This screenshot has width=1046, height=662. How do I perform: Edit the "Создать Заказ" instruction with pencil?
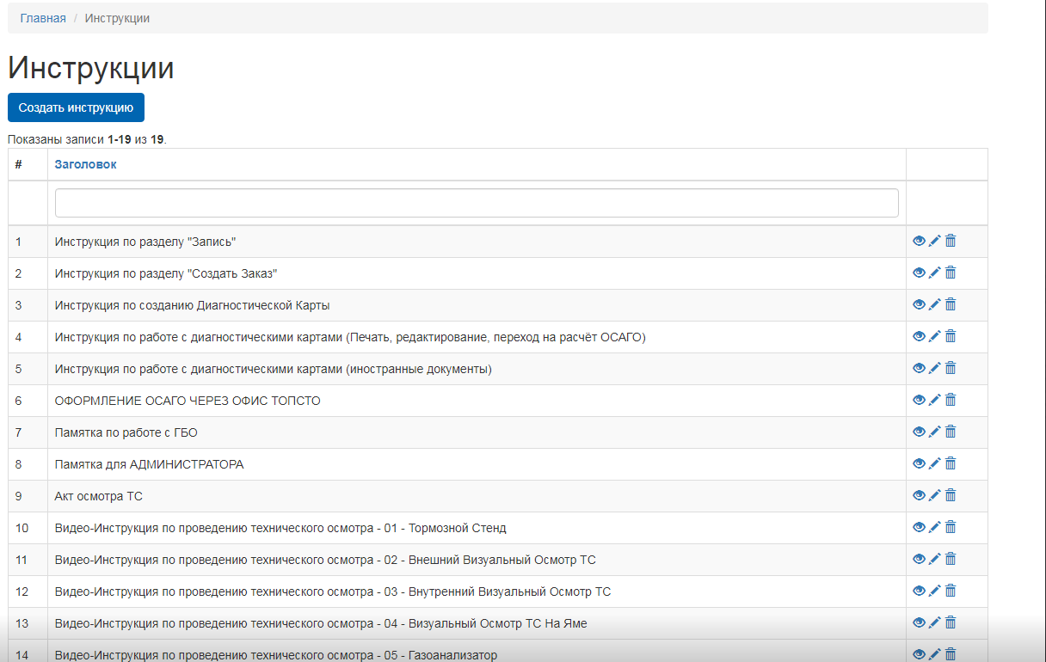pyautogui.click(x=934, y=273)
